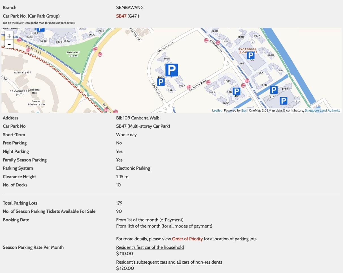Click the "Clearance Height" field label

point(19,177)
